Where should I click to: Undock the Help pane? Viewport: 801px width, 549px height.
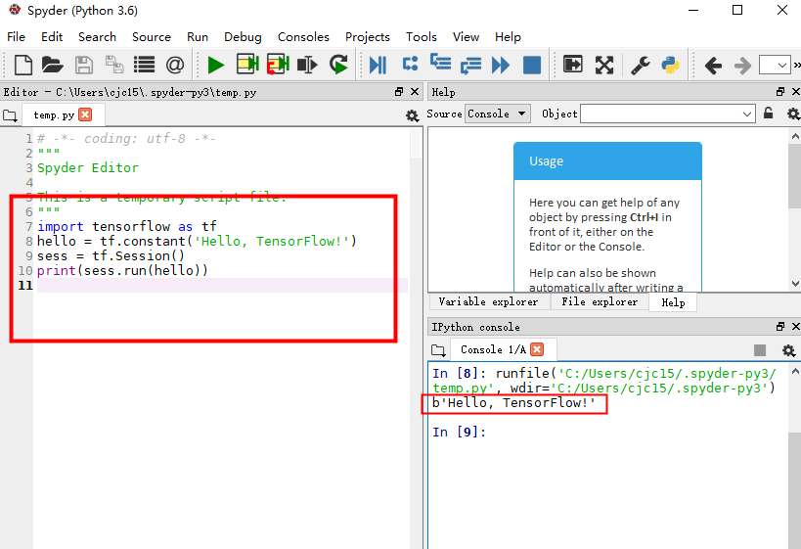[x=780, y=92]
